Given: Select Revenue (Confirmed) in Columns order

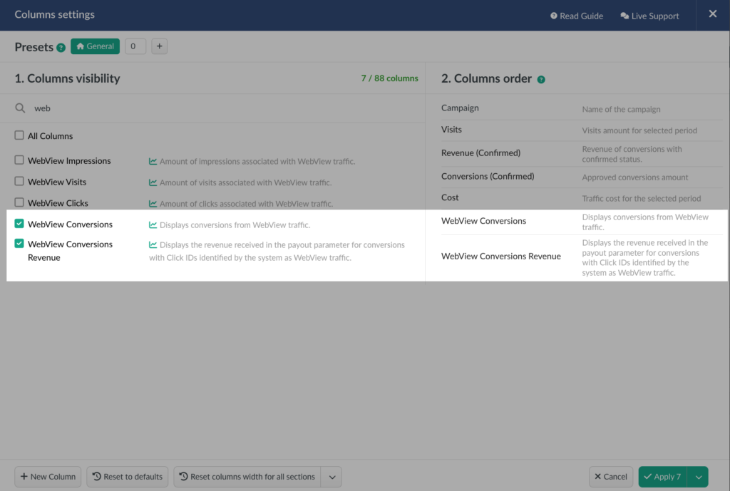Looking at the screenshot, I should click(x=582, y=154).
